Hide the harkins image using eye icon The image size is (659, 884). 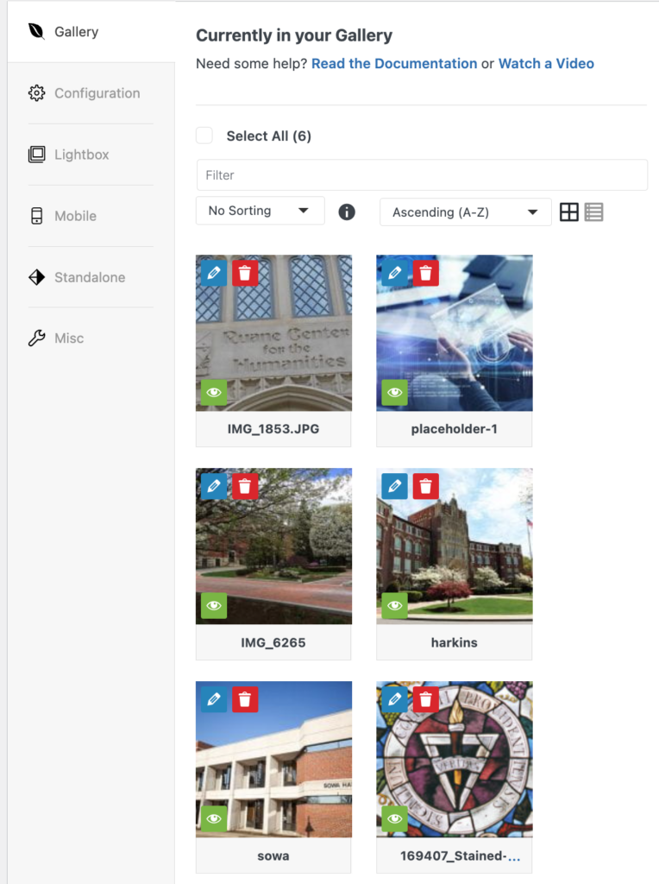point(395,606)
